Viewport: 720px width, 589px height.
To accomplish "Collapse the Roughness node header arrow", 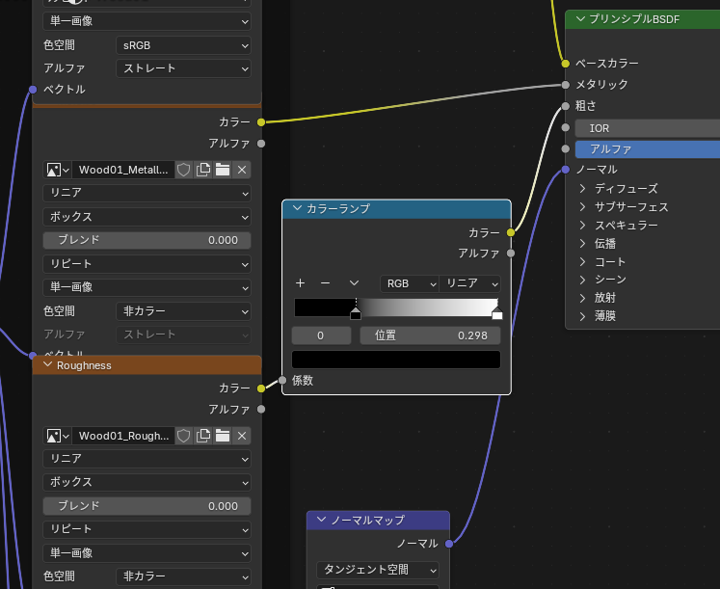I will (x=46, y=365).
